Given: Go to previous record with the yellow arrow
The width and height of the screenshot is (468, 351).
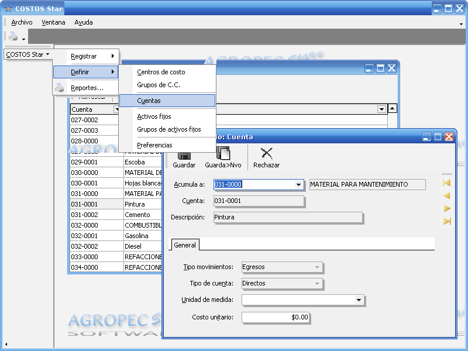Looking at the screenshot, I should pos(447,195).
